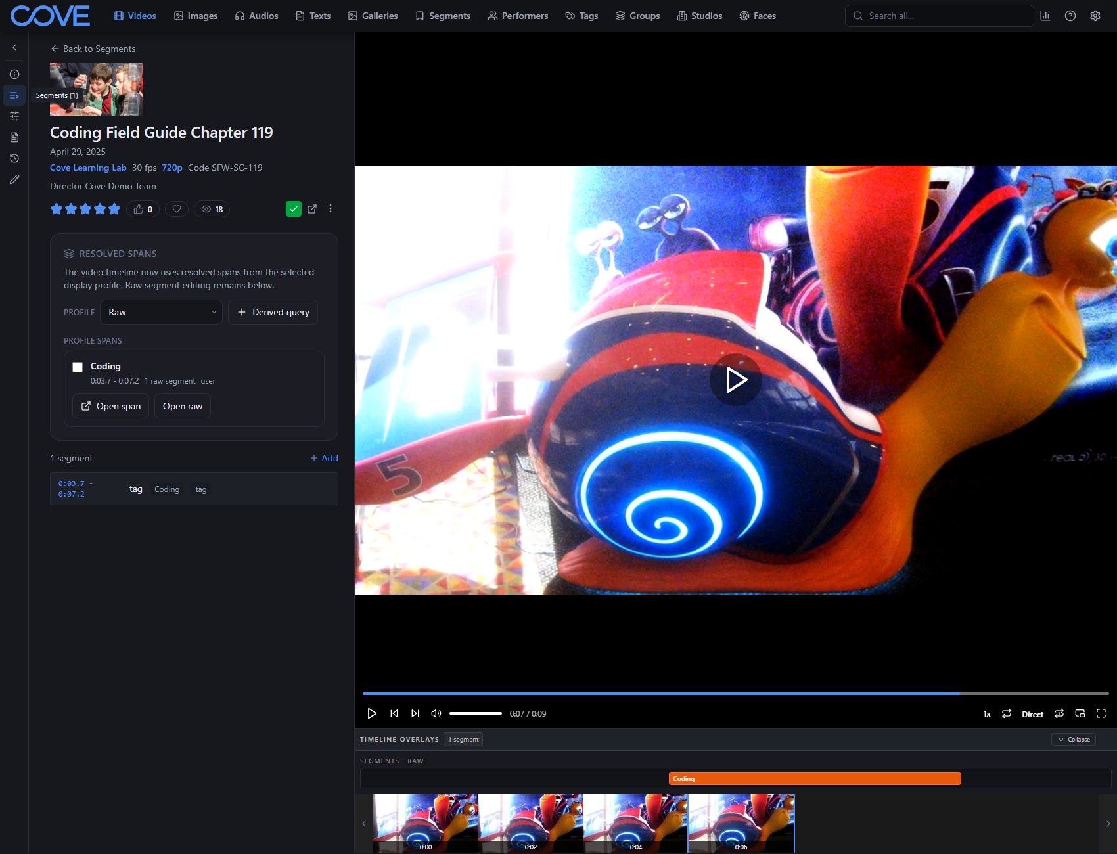1117x854 pixels.
Task: Select the Segments sidebar icon
Action: coord(14,95)
